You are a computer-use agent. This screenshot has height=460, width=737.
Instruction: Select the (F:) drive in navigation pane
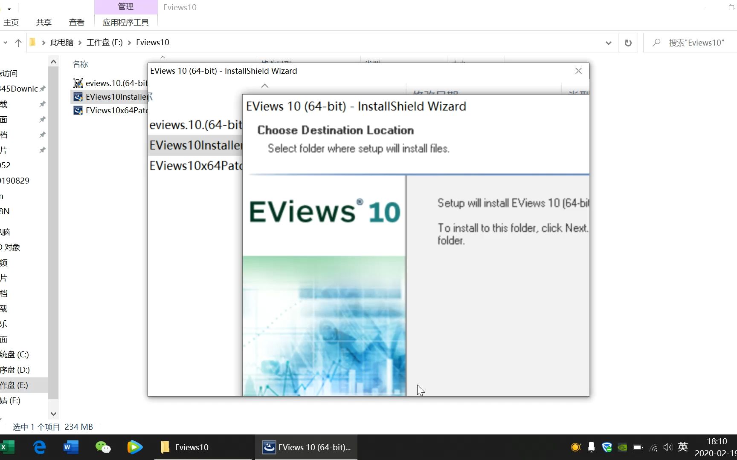[x=10, y=400]
